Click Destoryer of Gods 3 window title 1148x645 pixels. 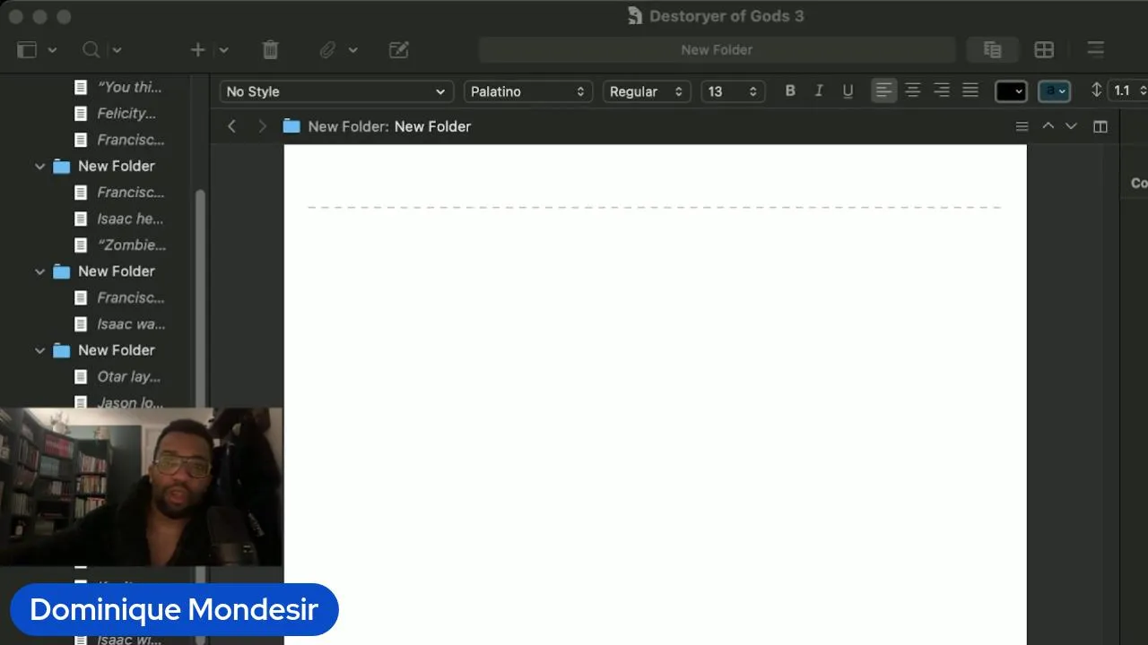tap(726, 16)
